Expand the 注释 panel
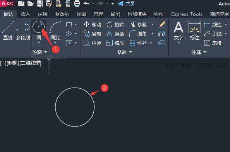Screen dimensions: 230x152 [199, 52]
